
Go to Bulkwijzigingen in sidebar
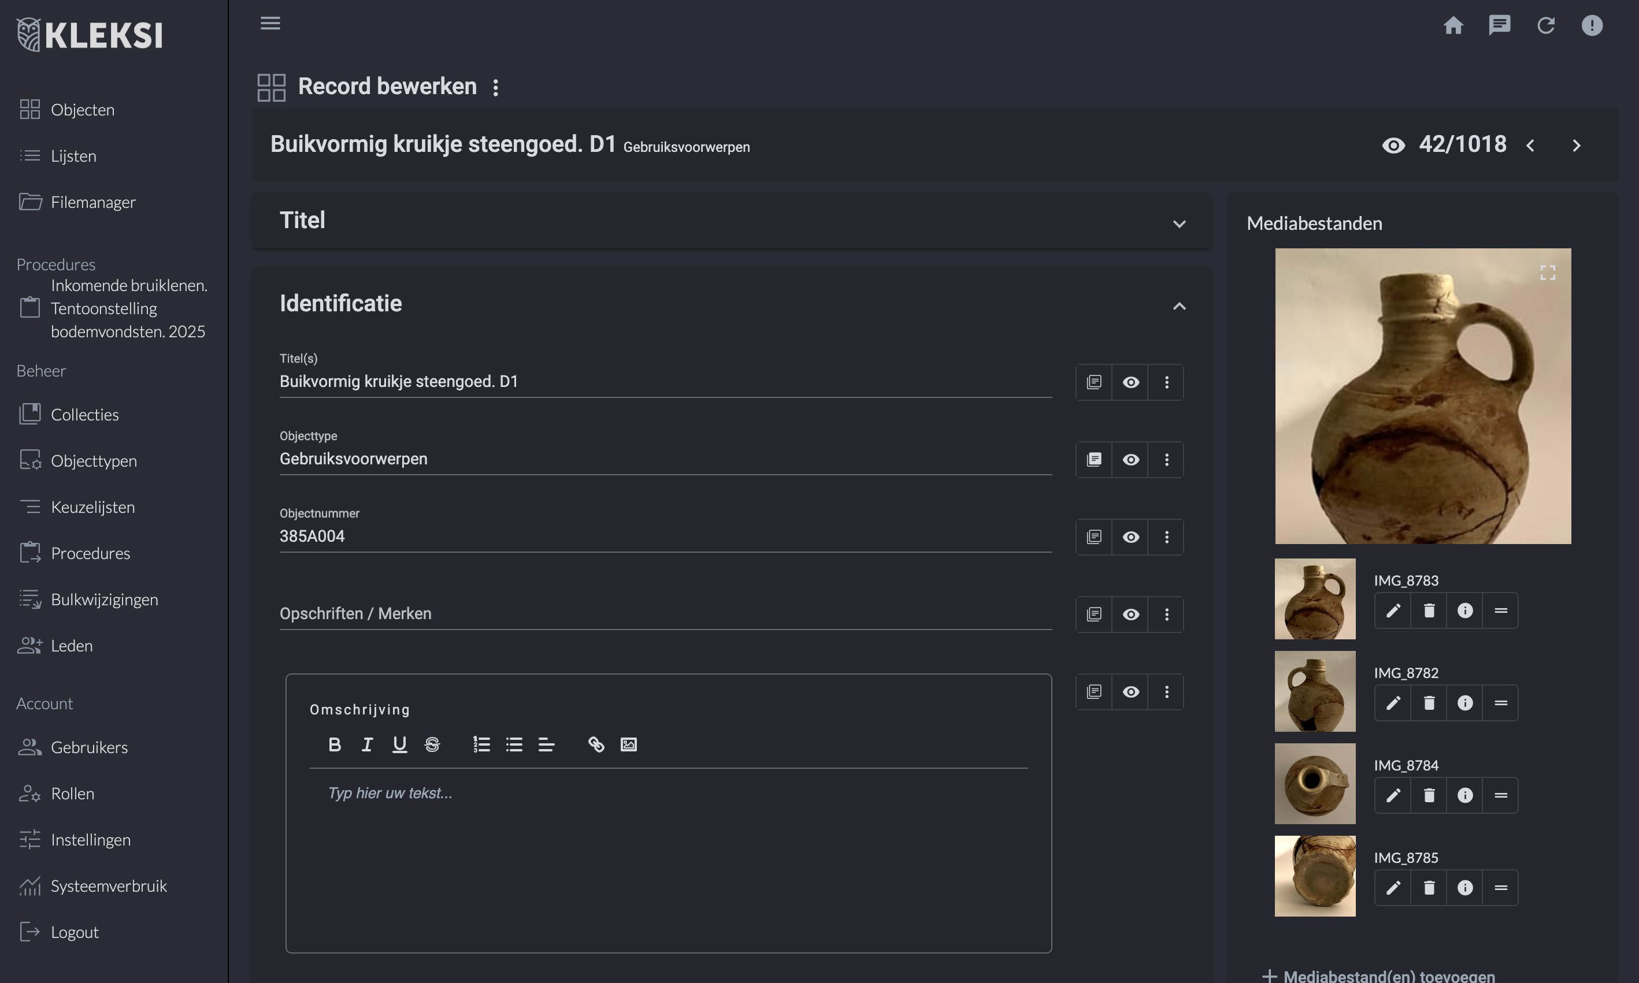(104, 600)
